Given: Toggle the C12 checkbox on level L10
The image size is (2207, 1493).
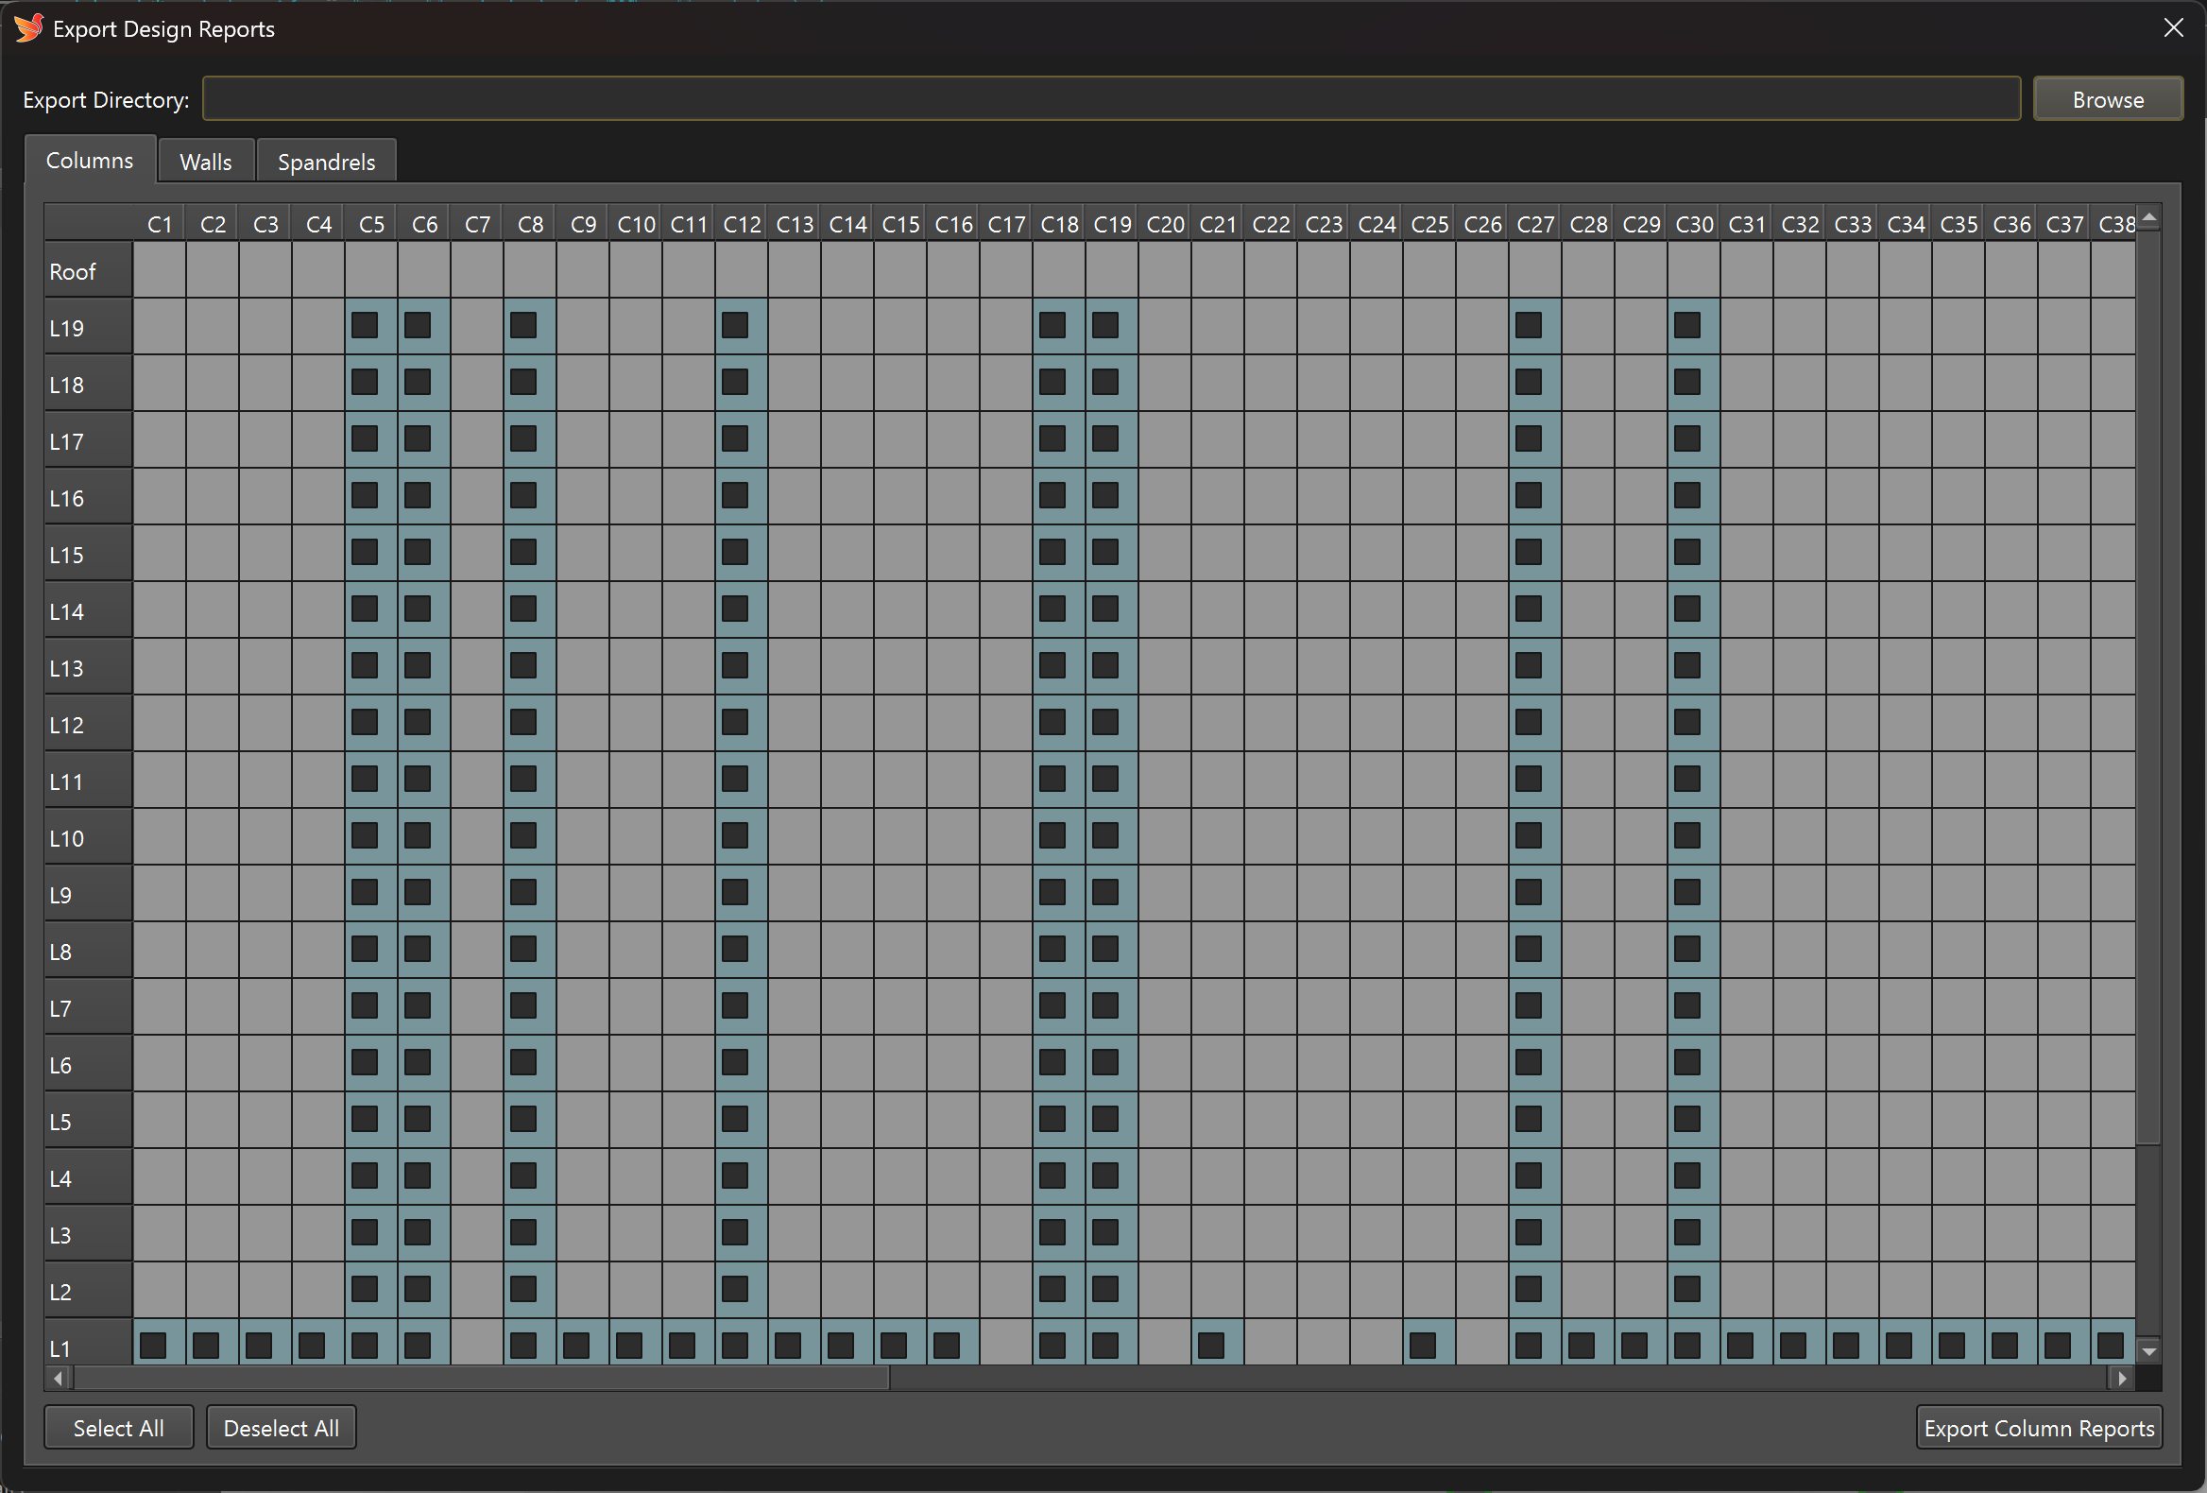Looking at the screenshot, I should (x=735, y=835).
